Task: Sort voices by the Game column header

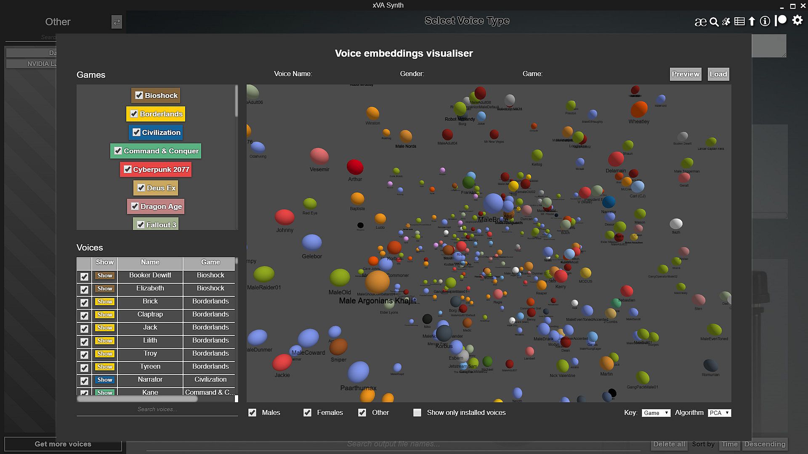Action: 210,262
